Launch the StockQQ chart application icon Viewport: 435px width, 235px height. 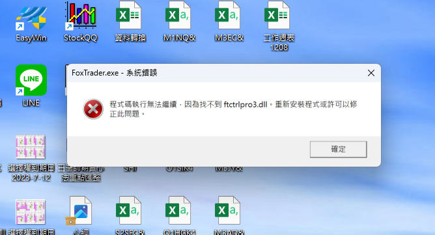[81, 16]
